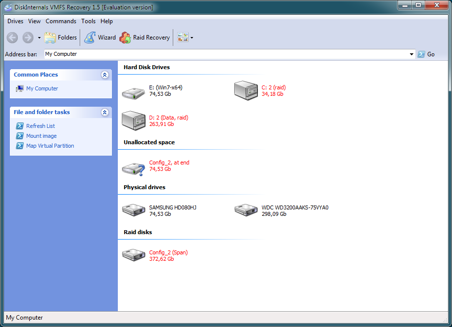Expand the view mode dropdown arrow
This screenshot has width=452, height=327.
click(x=192, y=38)
